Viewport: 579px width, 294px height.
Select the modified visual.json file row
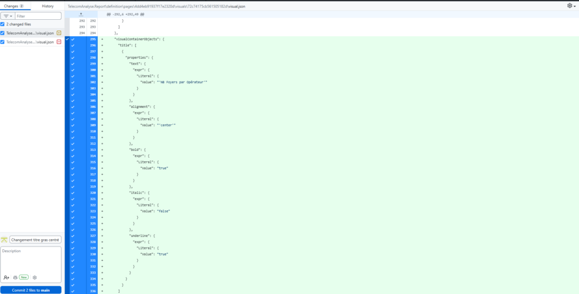coord(32,33)
